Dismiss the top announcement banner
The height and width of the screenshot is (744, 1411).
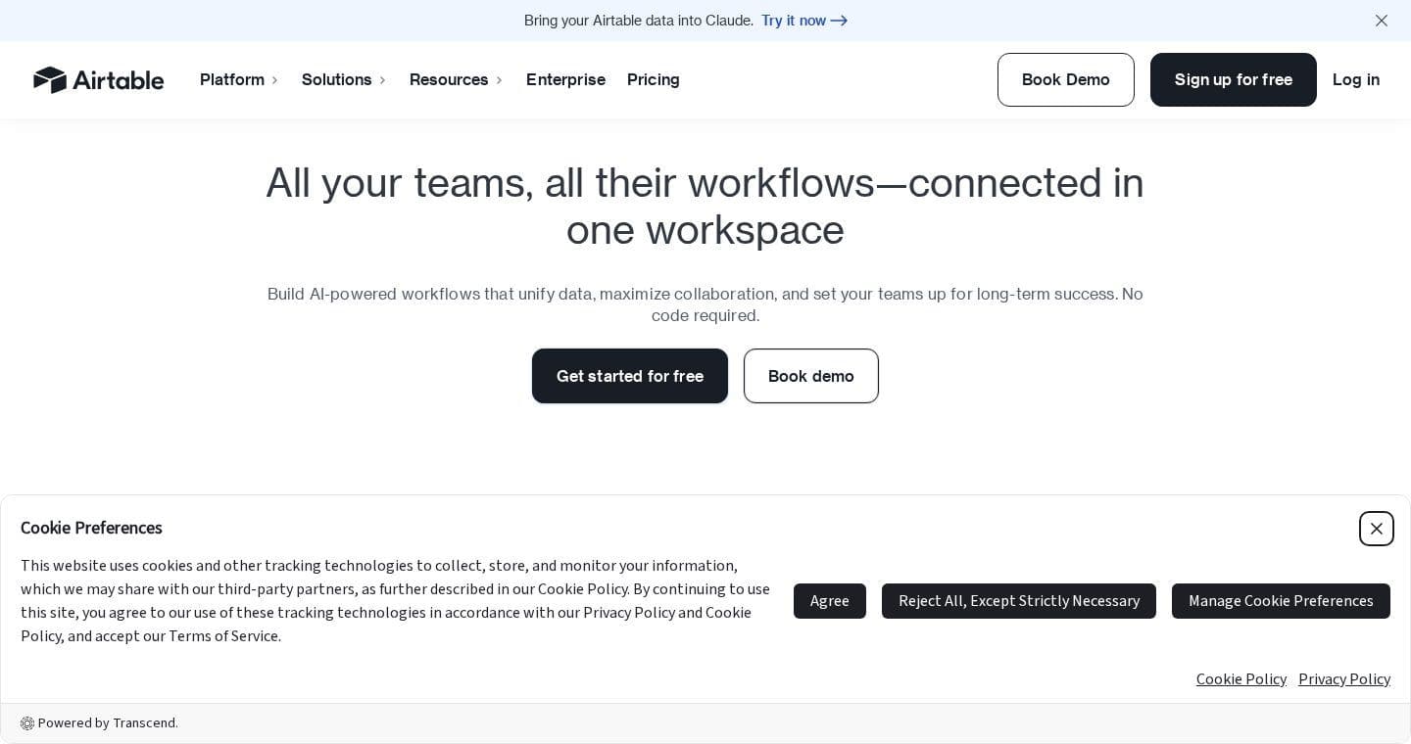1382,21
